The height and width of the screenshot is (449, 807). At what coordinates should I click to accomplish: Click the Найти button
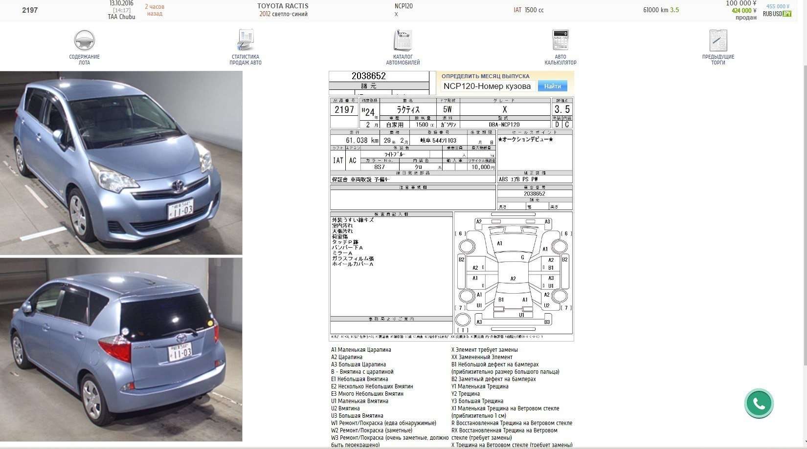click(x=553, y=86)
